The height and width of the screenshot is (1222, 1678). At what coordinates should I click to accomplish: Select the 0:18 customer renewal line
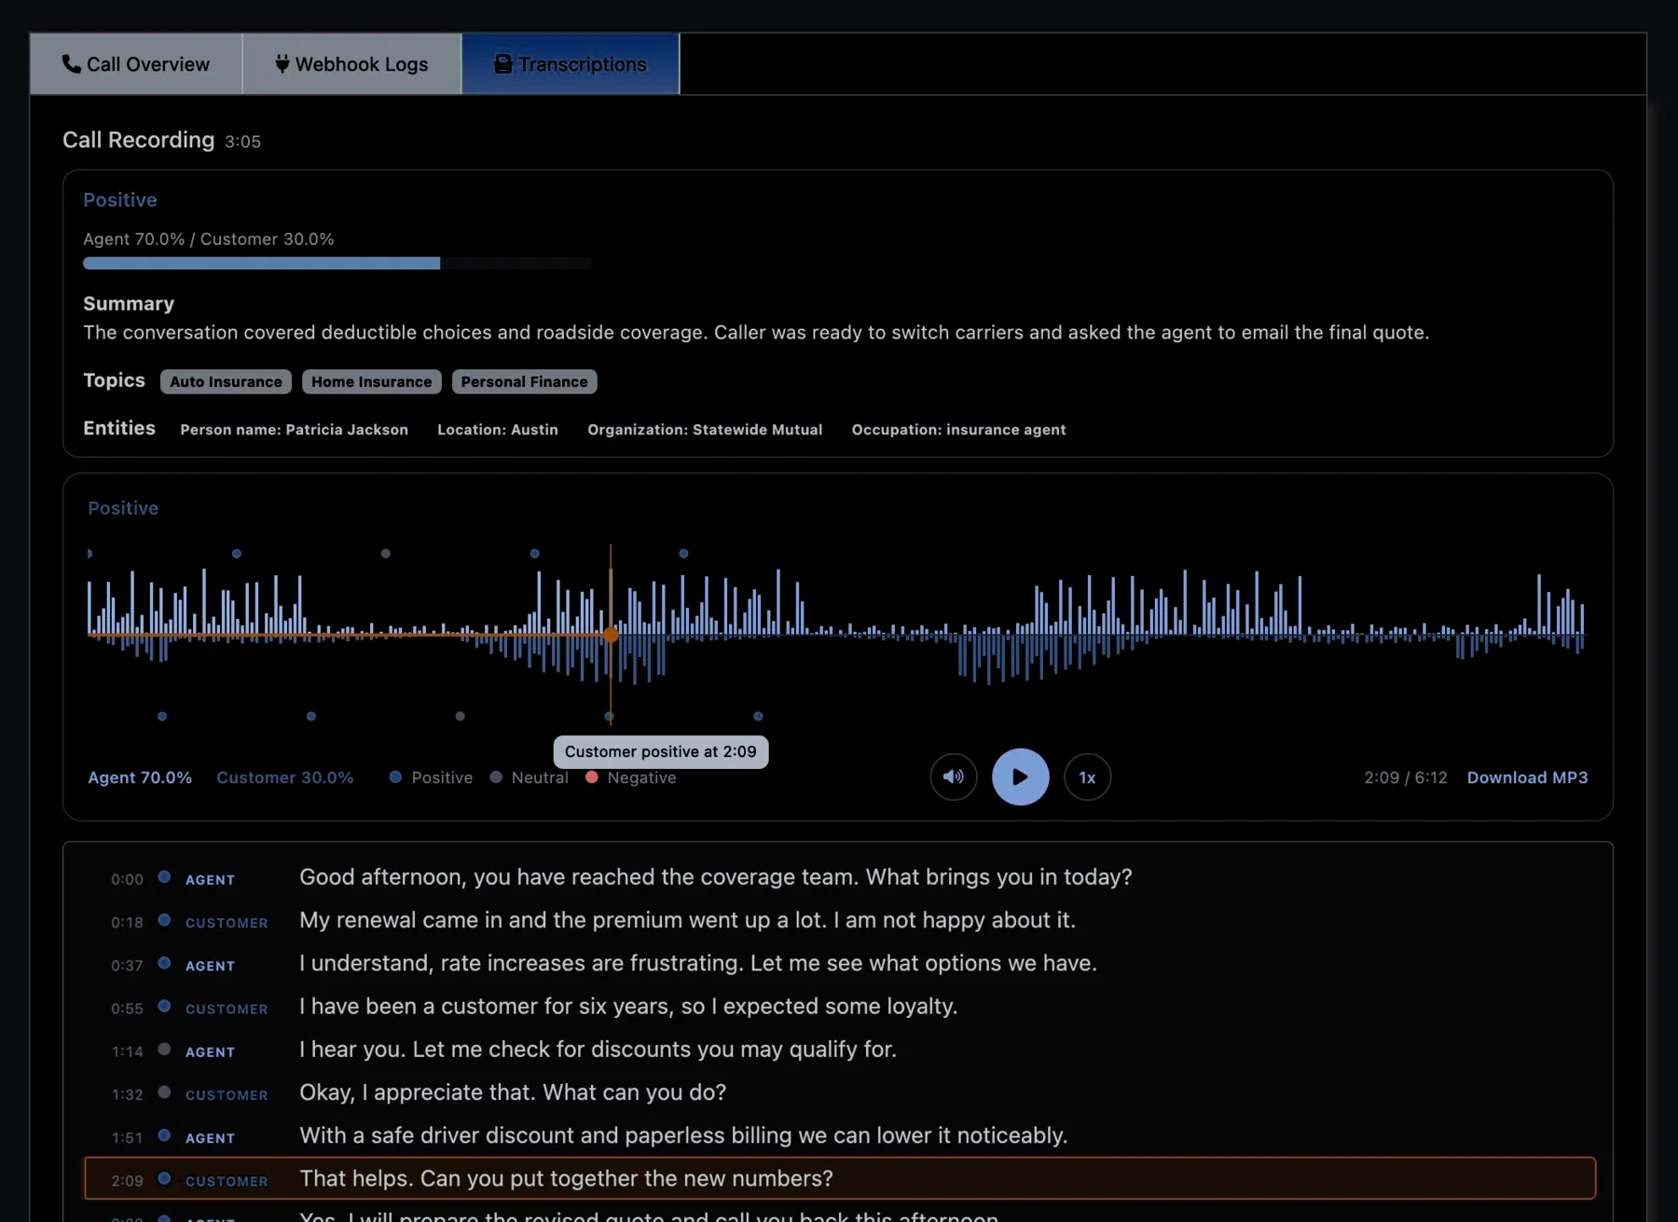click(x=840, y=921)
